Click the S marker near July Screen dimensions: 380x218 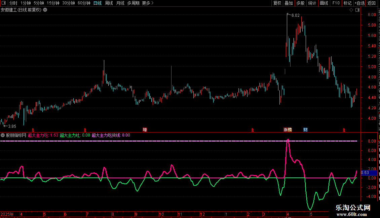[x=85, y=130]
